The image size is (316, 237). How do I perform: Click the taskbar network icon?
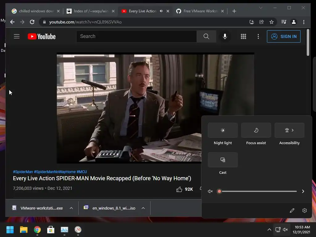278,230
